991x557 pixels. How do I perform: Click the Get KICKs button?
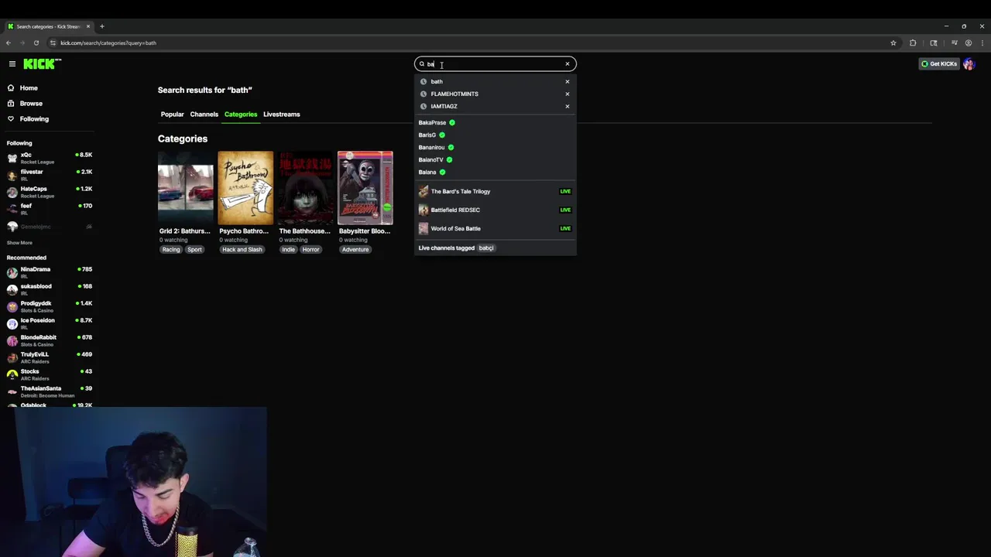tap(938, 64)
